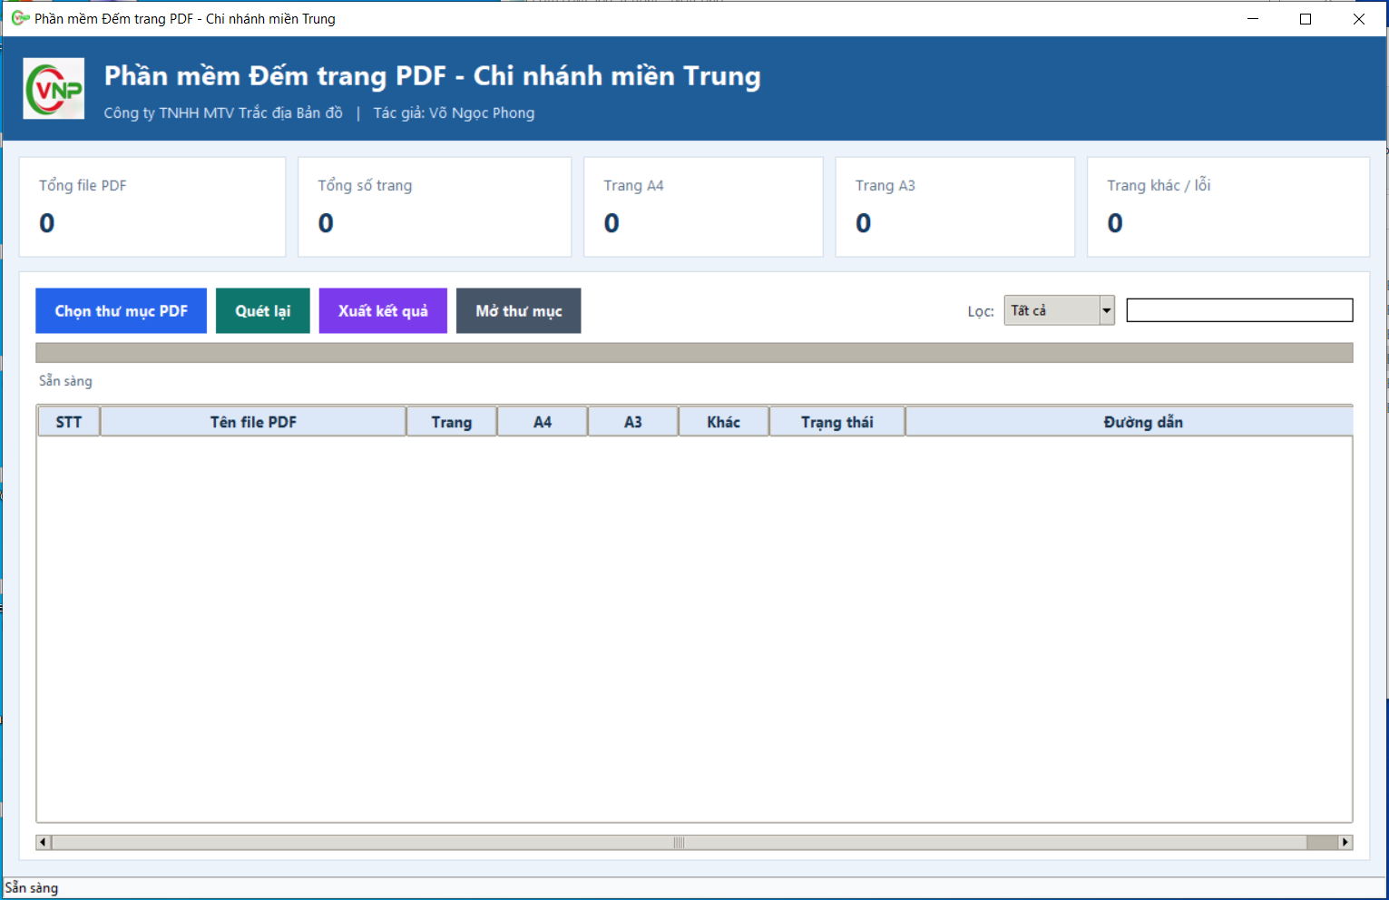Click the Trang A4 label
The height and width of the screenshot is (900, 1389).
click(x=633, y=185)
